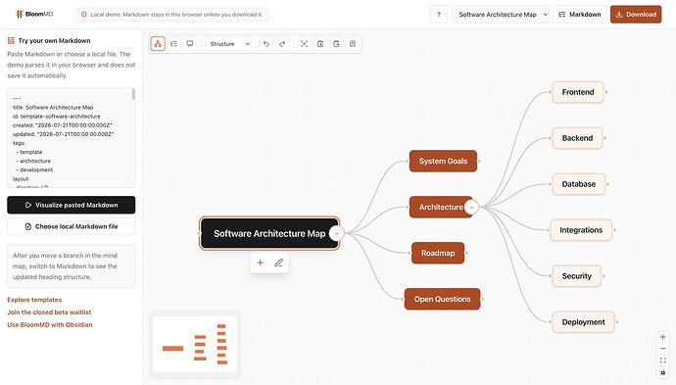Select the Architecture node

coord(441,207)
